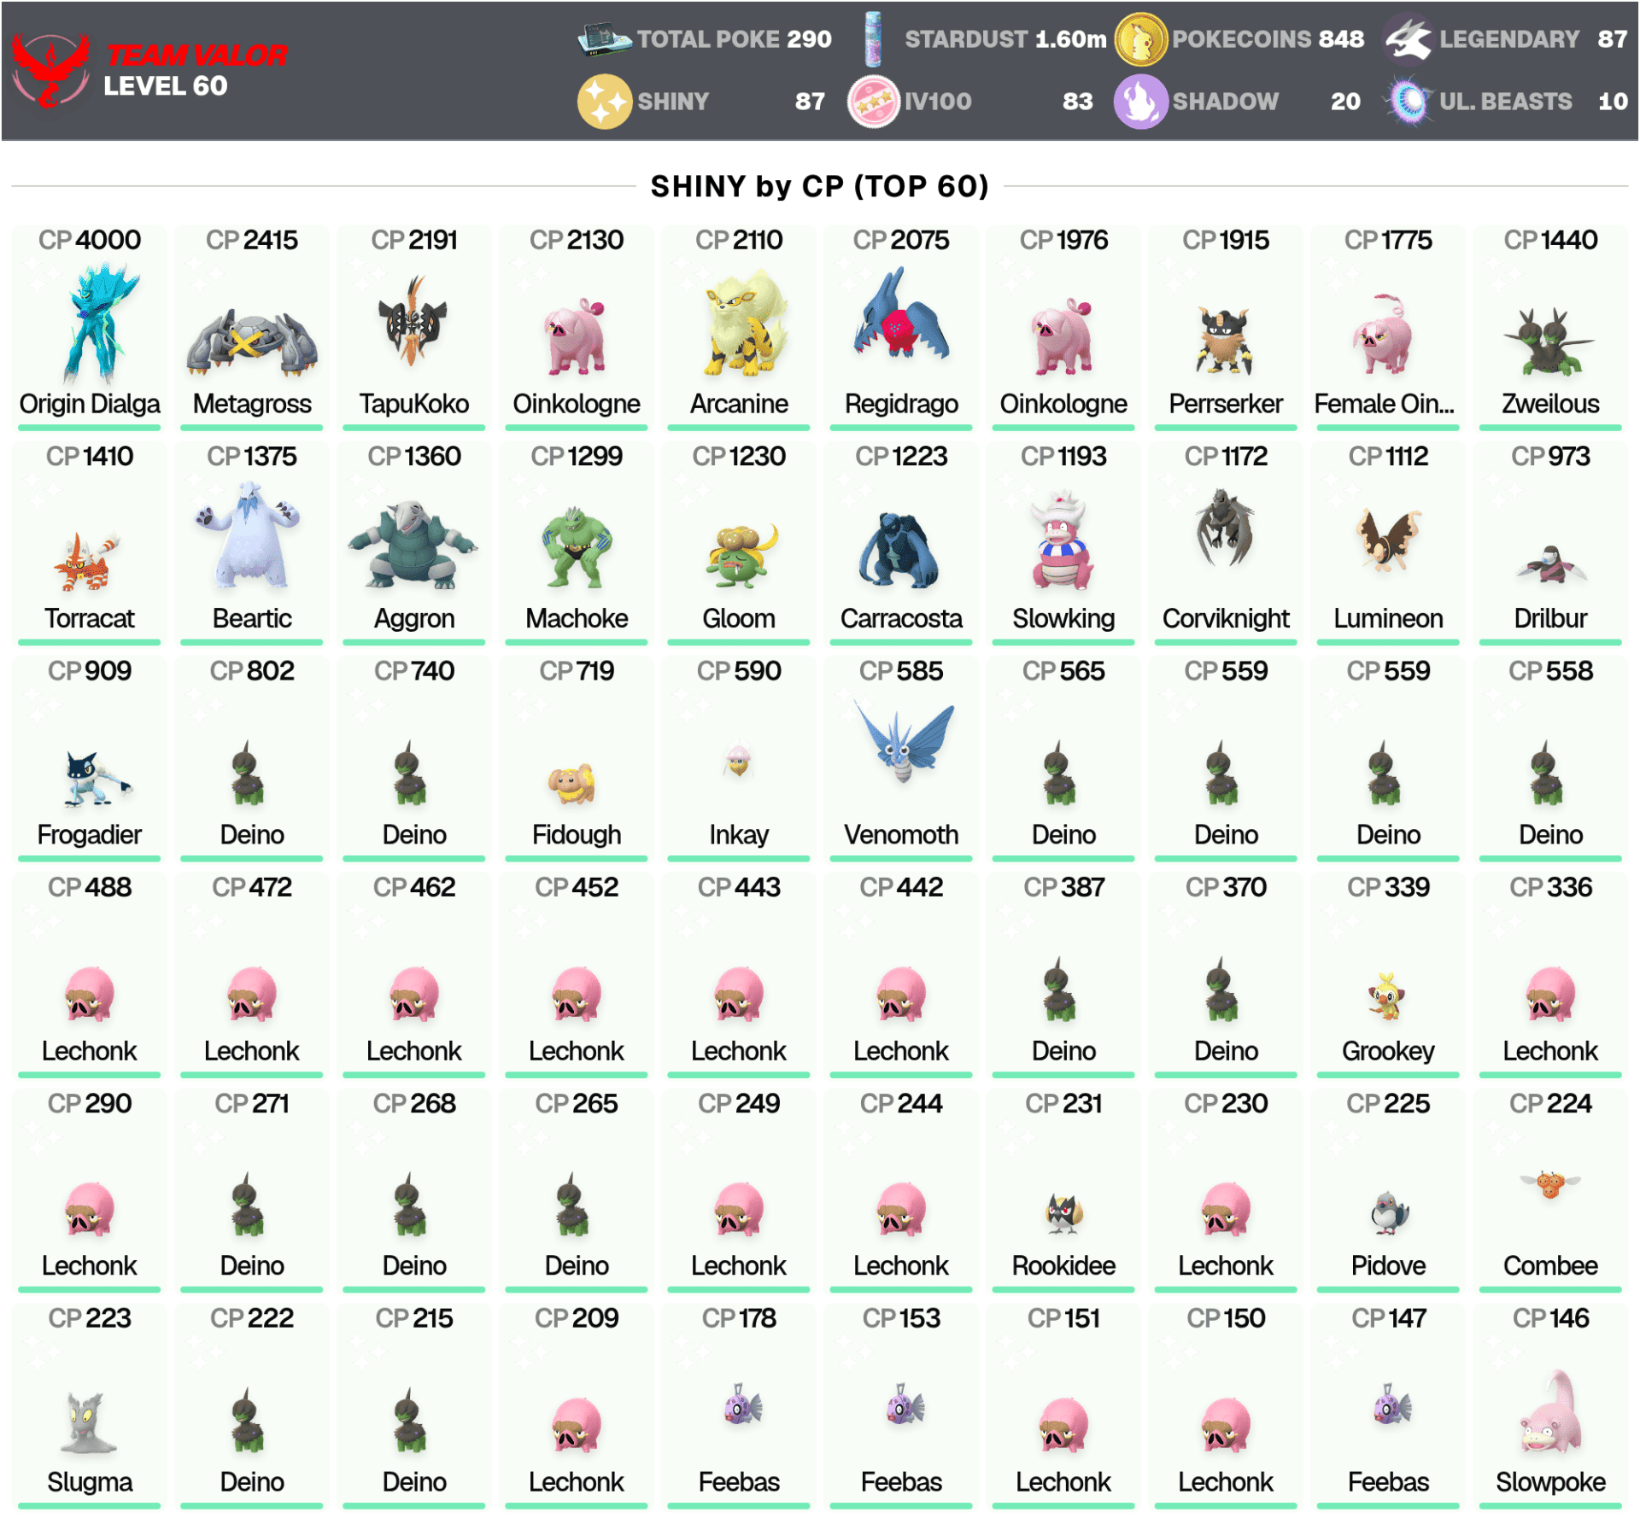This screenshot has width=1640, height=1524.
Task: Click the Ultra Beasts wormhole icon
Action: (1409, 102)
